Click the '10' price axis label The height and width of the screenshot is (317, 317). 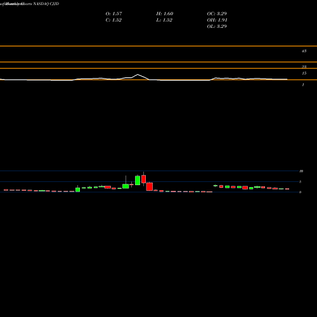(301, 171)
